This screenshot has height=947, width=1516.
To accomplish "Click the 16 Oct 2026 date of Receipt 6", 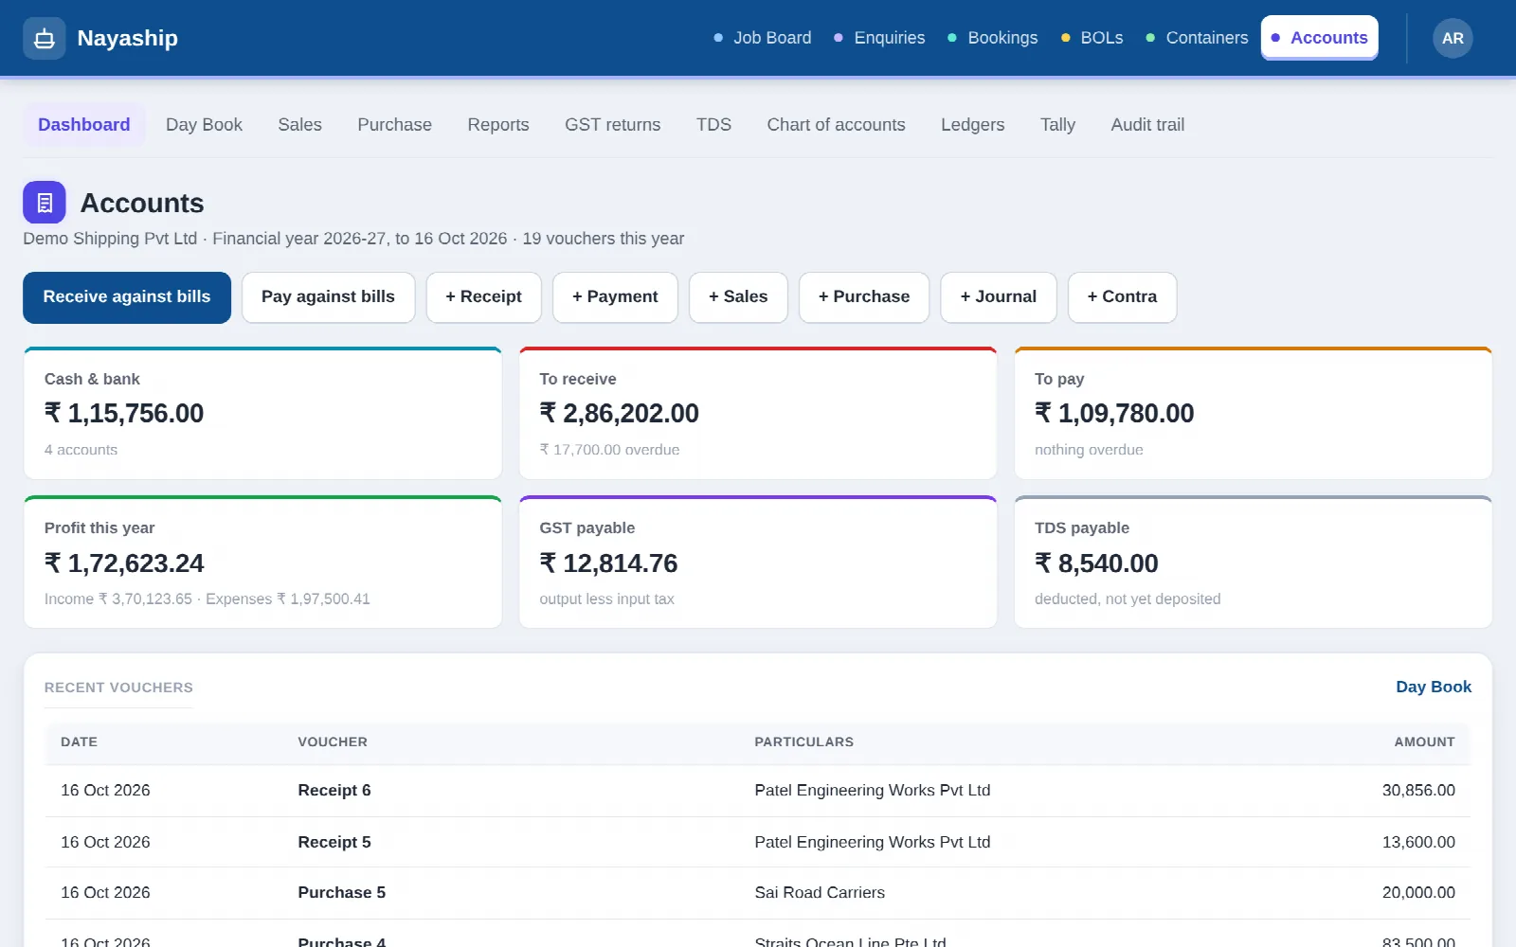I will click(x=105, y=791).
